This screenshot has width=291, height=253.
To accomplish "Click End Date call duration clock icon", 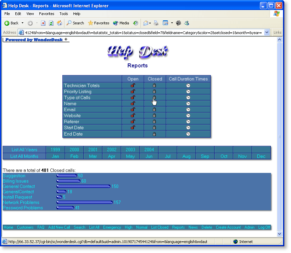I will 188,134.
